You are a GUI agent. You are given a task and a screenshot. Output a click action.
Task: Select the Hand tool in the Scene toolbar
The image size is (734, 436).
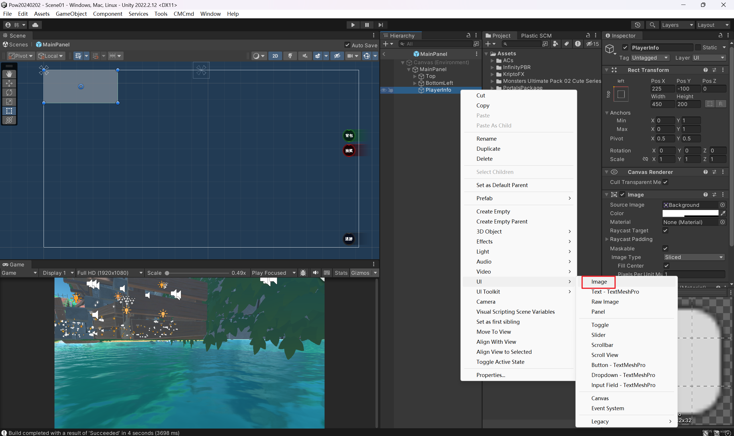[9, 74]
